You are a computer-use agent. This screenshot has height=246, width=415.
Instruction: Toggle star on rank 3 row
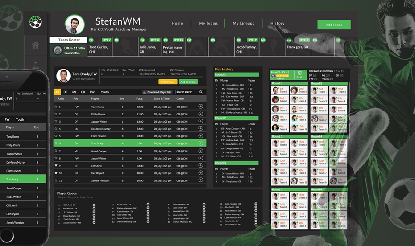coord(56,121)
